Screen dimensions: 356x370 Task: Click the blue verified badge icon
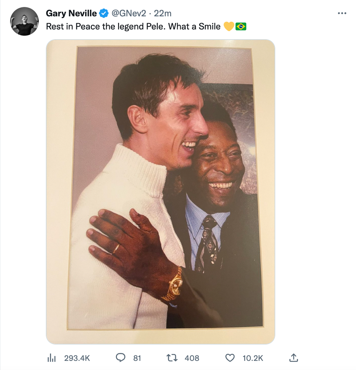pos(104,13)
